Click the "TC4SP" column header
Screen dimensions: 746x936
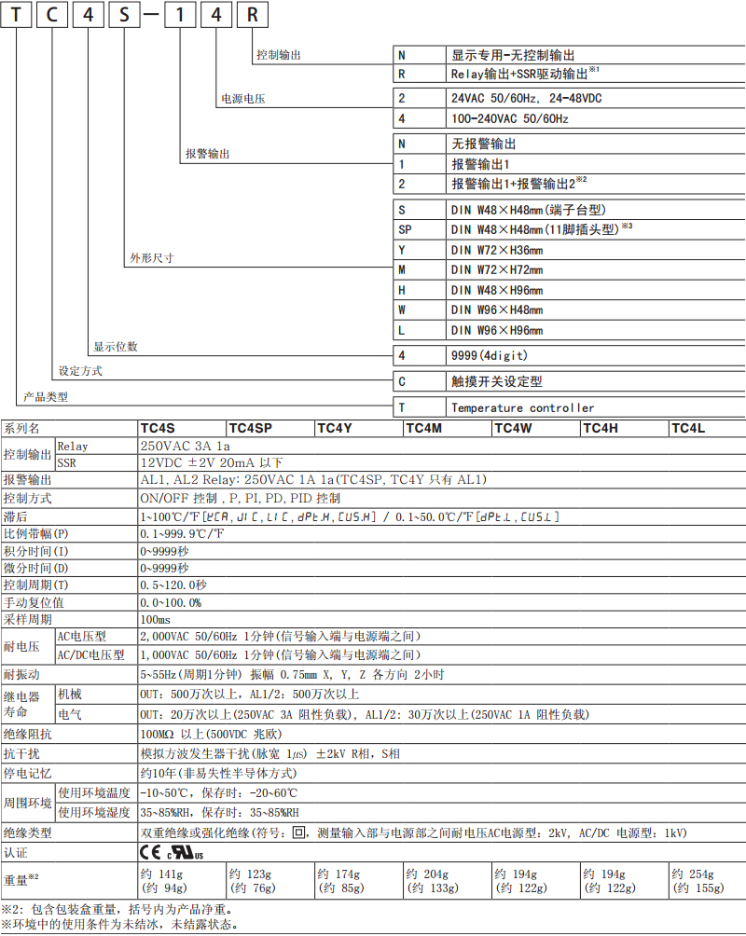[250, 428]
